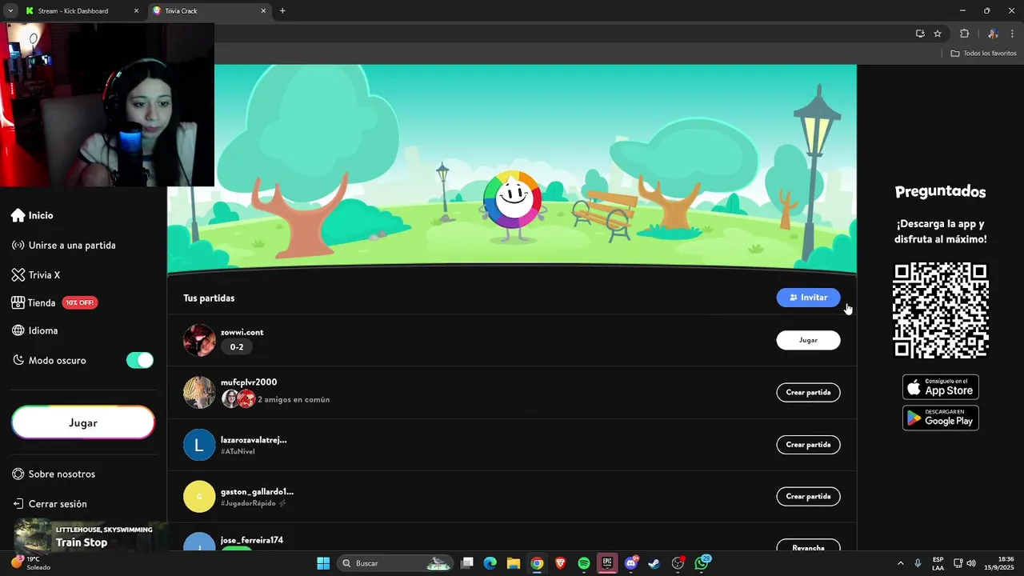The width and height of the screenshot is (1024, 576).
Task: Click the 10% OFF badge
Action: pyautogui.click(x=80, y=303)
